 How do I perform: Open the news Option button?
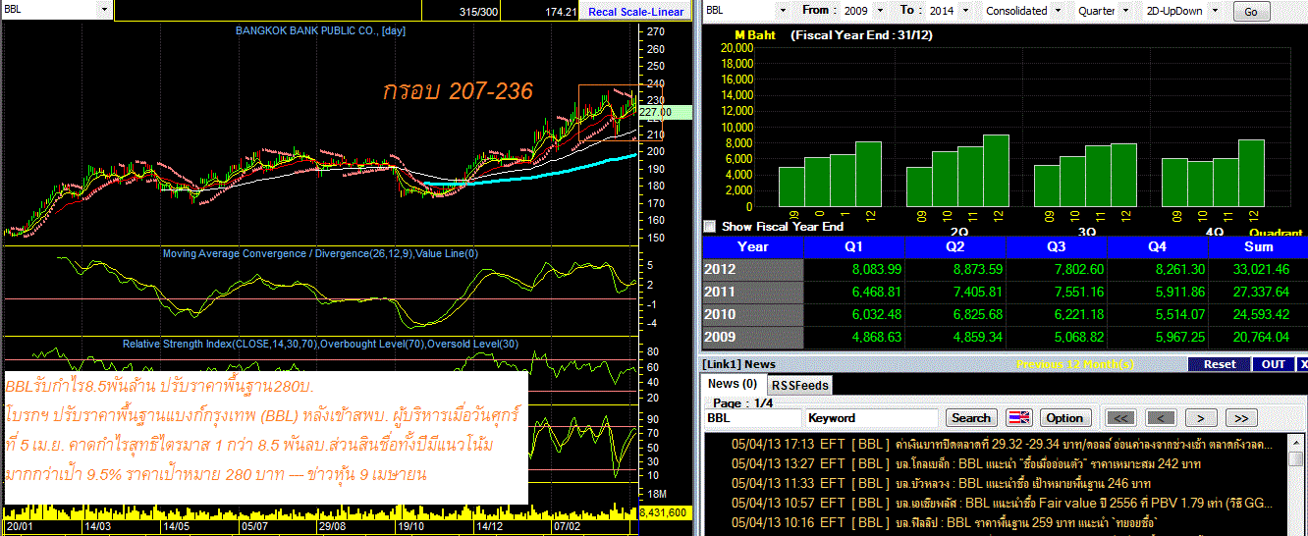(1063, 417)
